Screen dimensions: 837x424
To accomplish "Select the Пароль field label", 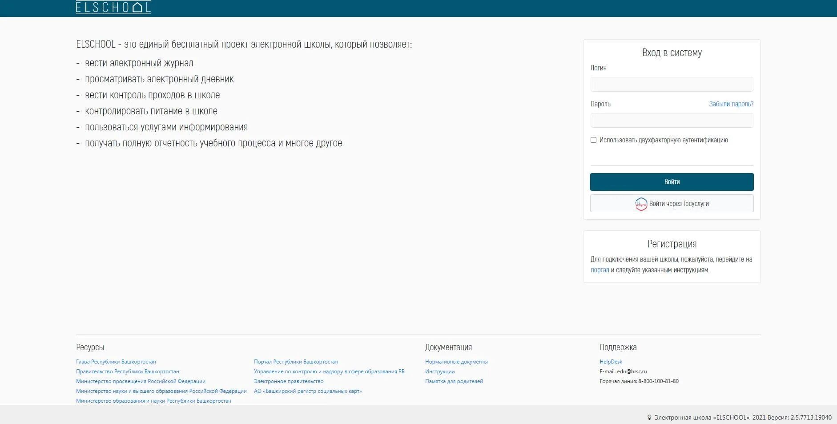I will 600,104.
